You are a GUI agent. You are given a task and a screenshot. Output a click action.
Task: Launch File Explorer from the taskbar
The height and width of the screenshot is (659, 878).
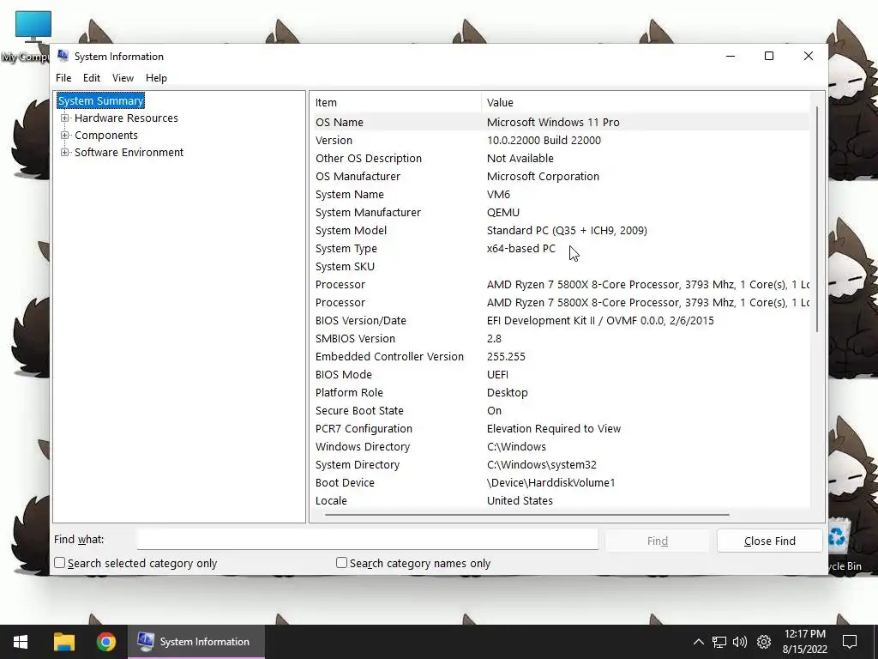click(x=63, y=642)
